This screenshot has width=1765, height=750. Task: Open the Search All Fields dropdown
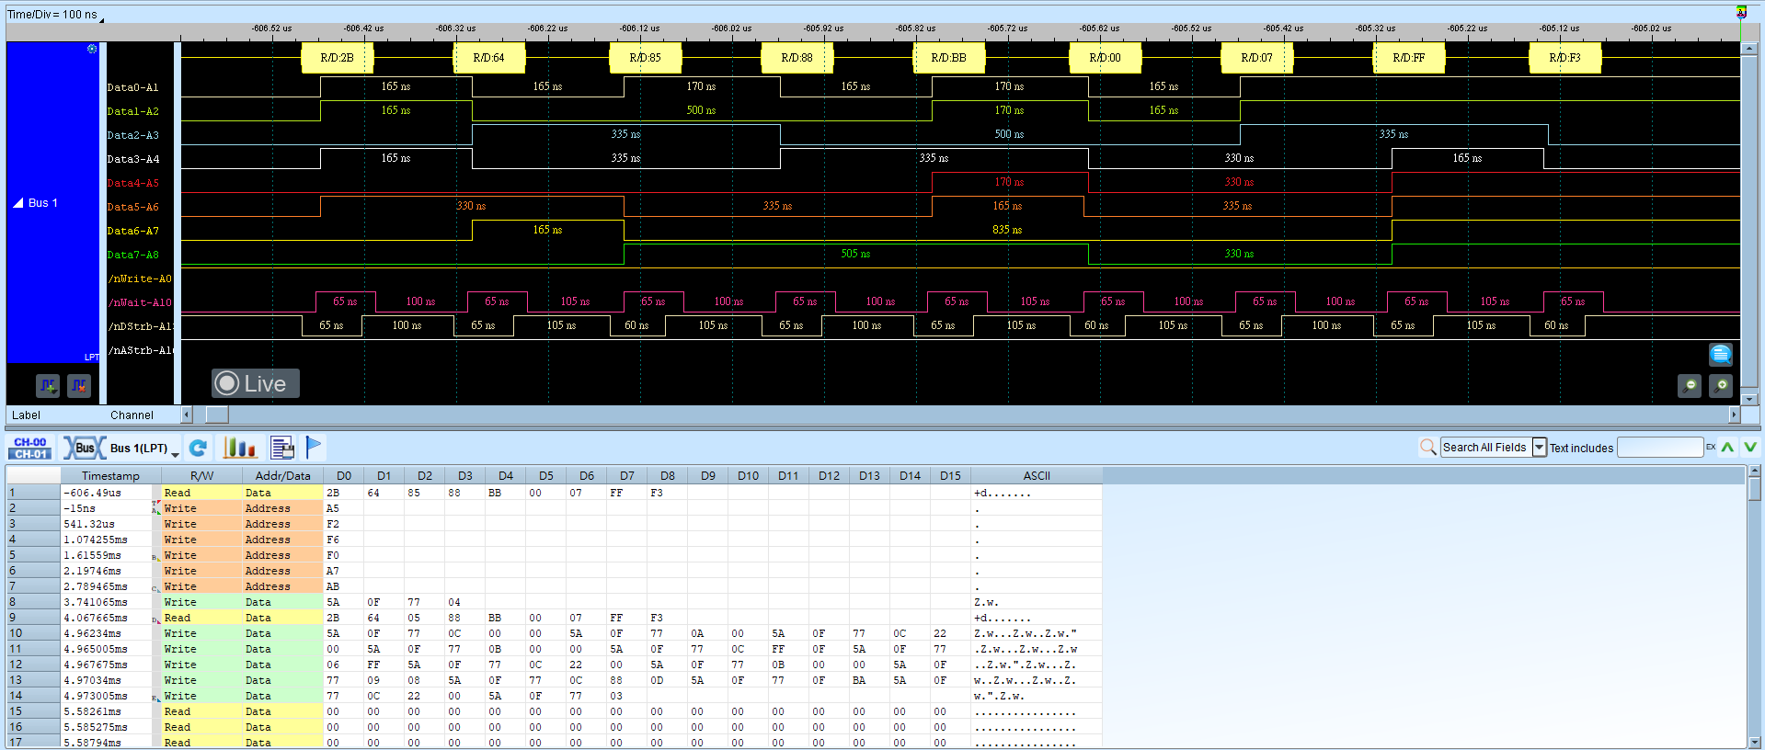[x=1539, y=448]
